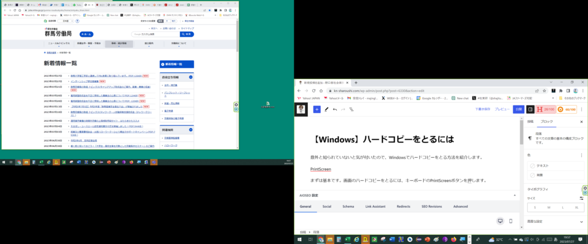Click the カスタム検索 search field
This screenshot has width=588, height=244.
(x=155, y=34)
